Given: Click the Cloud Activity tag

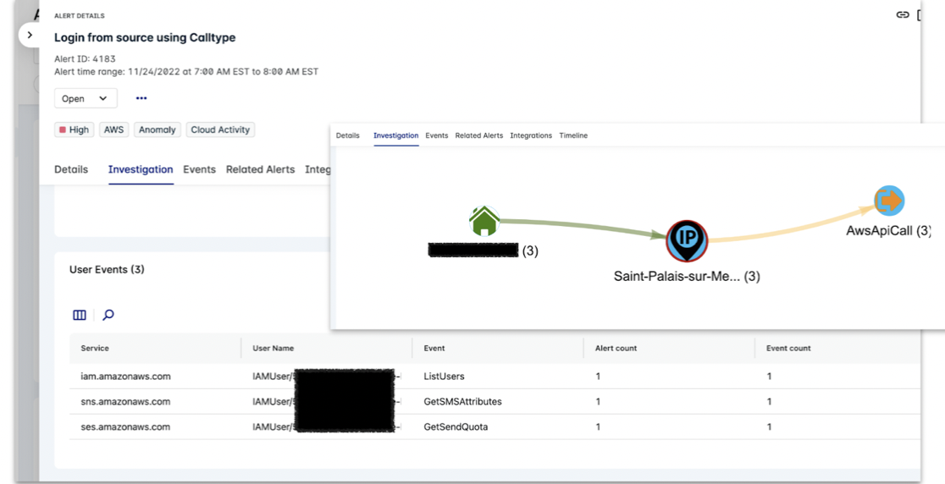Looking at the screenshot, I should 220,129.
